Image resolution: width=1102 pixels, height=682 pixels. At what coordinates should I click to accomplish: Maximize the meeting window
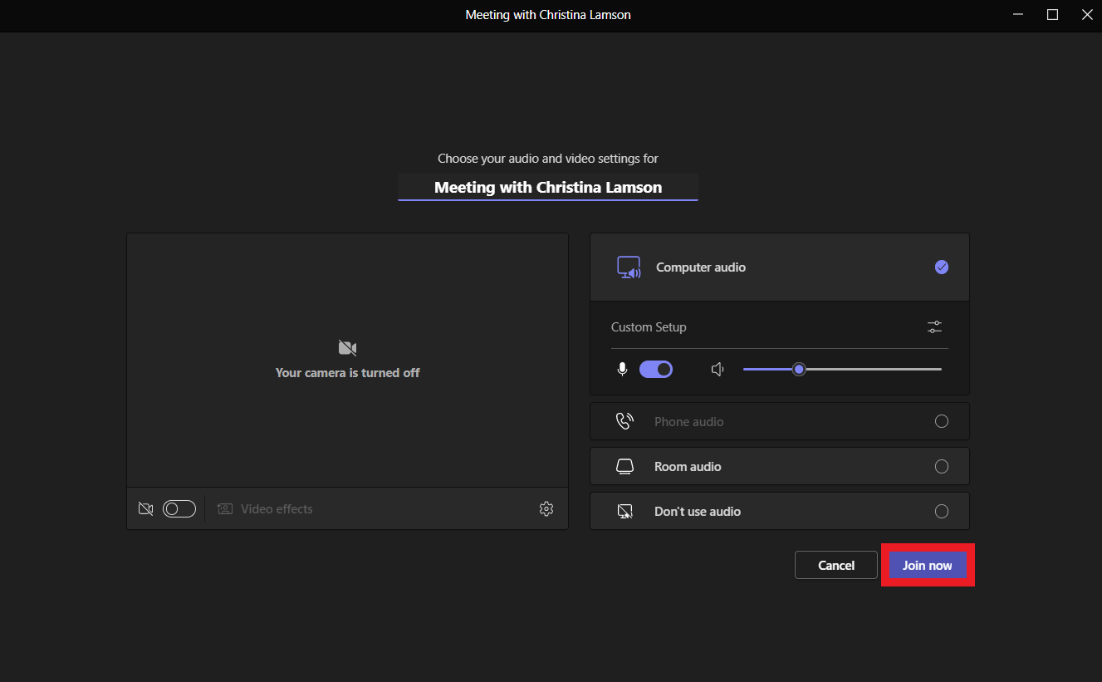1052,14
